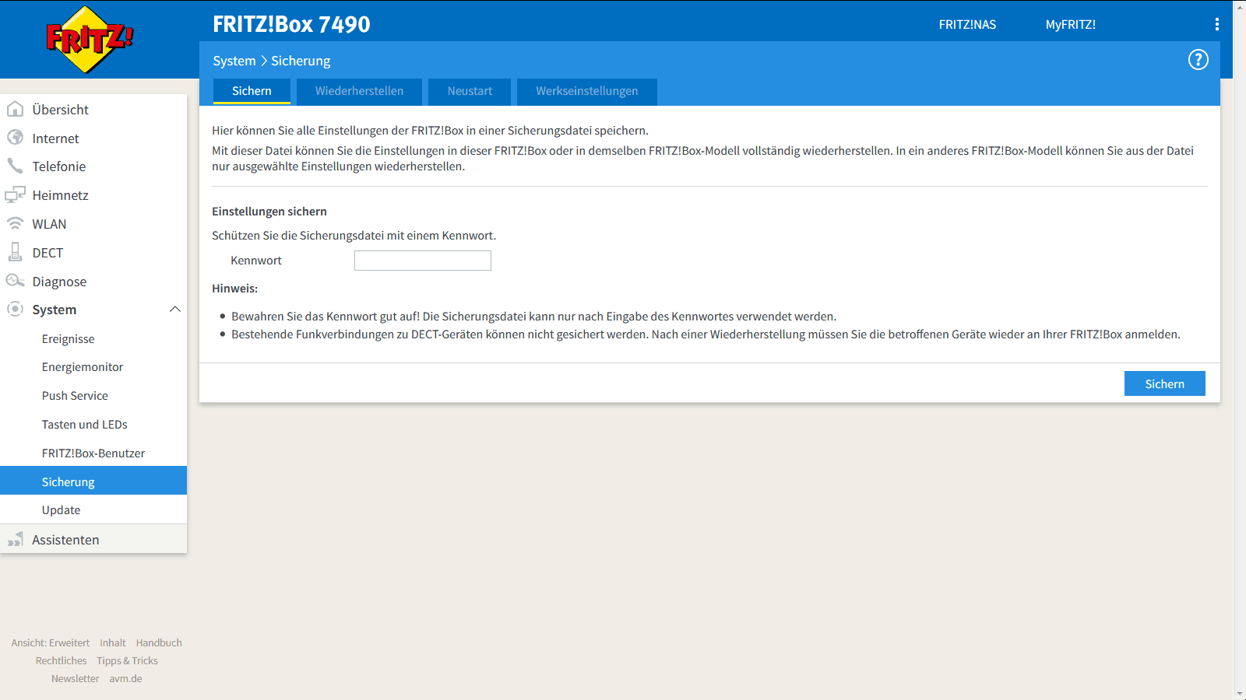Image resolution: width=1246 pixels, height=700 pixels.
Task: Open Internet menu in the sidebar
Action: [93, 138]
